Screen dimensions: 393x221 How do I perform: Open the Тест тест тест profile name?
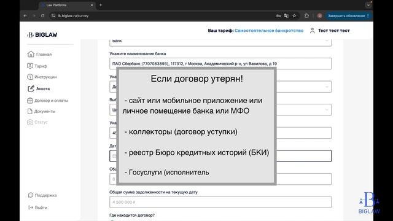click(334, 31)
